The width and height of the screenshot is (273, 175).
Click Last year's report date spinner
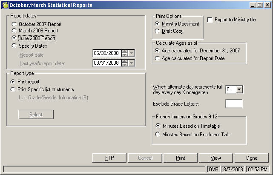[124, 63]
